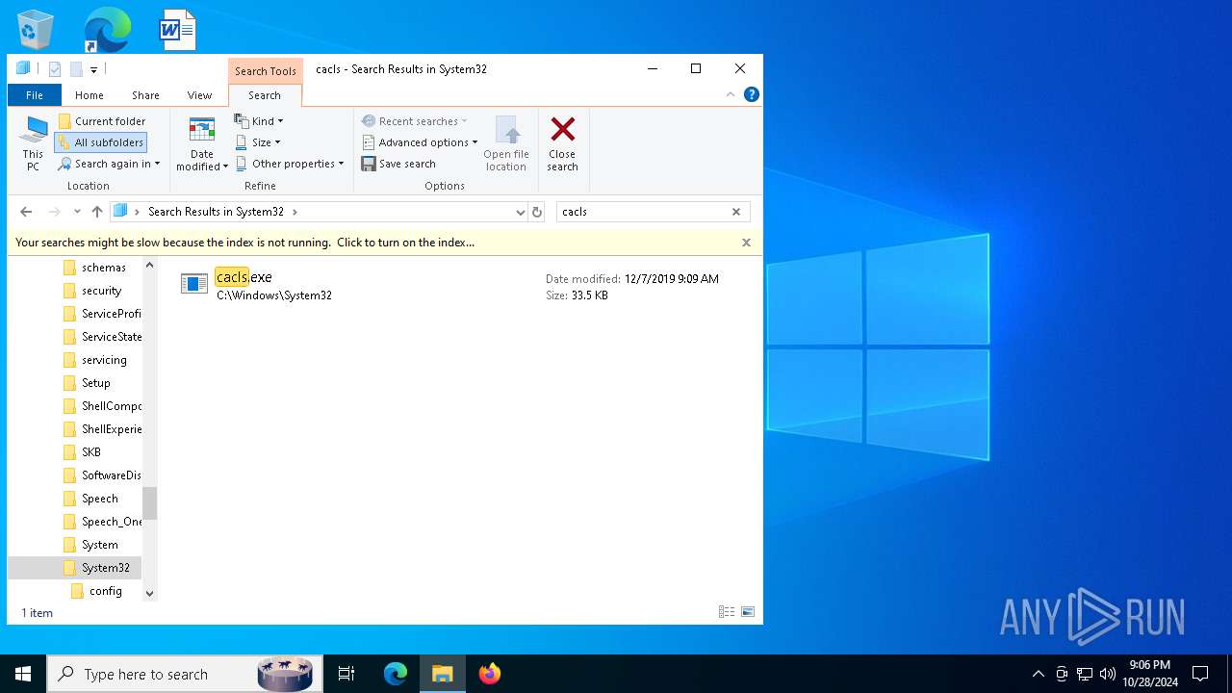
Task: Dismiss the index warning bar
Action: coord(746,243)
